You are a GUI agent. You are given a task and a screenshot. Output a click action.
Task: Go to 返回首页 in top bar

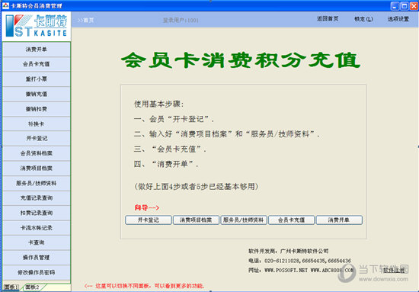pyautogui.click(x=328, y=19)
